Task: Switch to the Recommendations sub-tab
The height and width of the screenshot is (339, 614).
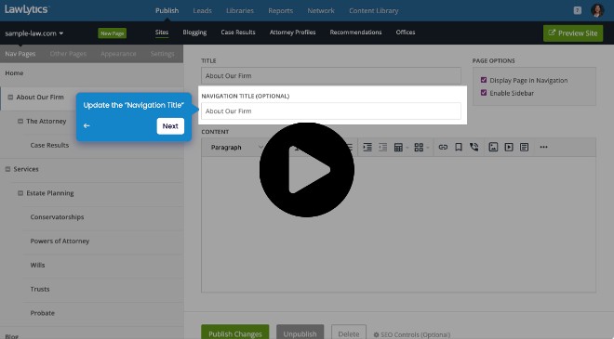Action: 355,33
